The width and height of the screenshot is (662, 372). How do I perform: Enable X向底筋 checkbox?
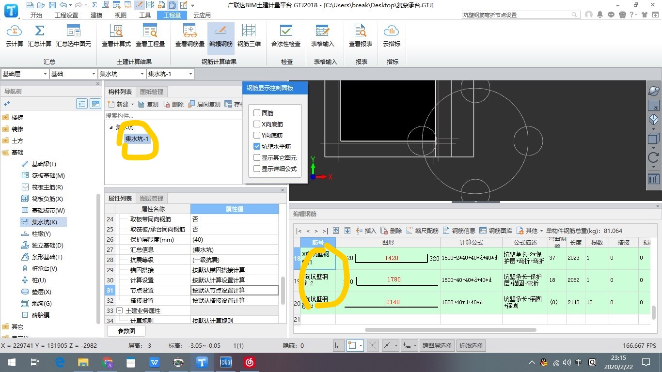click(257, 124)
